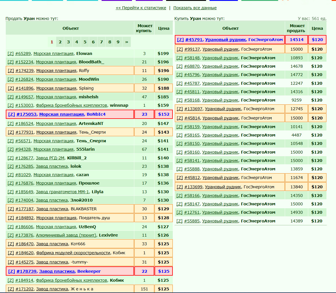Open Завод гранатометов ММ-1 link for Lilyla
The image size is (336, 293).
click(62, 192)
